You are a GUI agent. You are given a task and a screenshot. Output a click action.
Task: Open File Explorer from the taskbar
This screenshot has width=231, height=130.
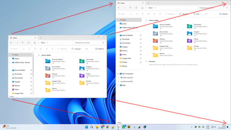(x=97, y=127)
